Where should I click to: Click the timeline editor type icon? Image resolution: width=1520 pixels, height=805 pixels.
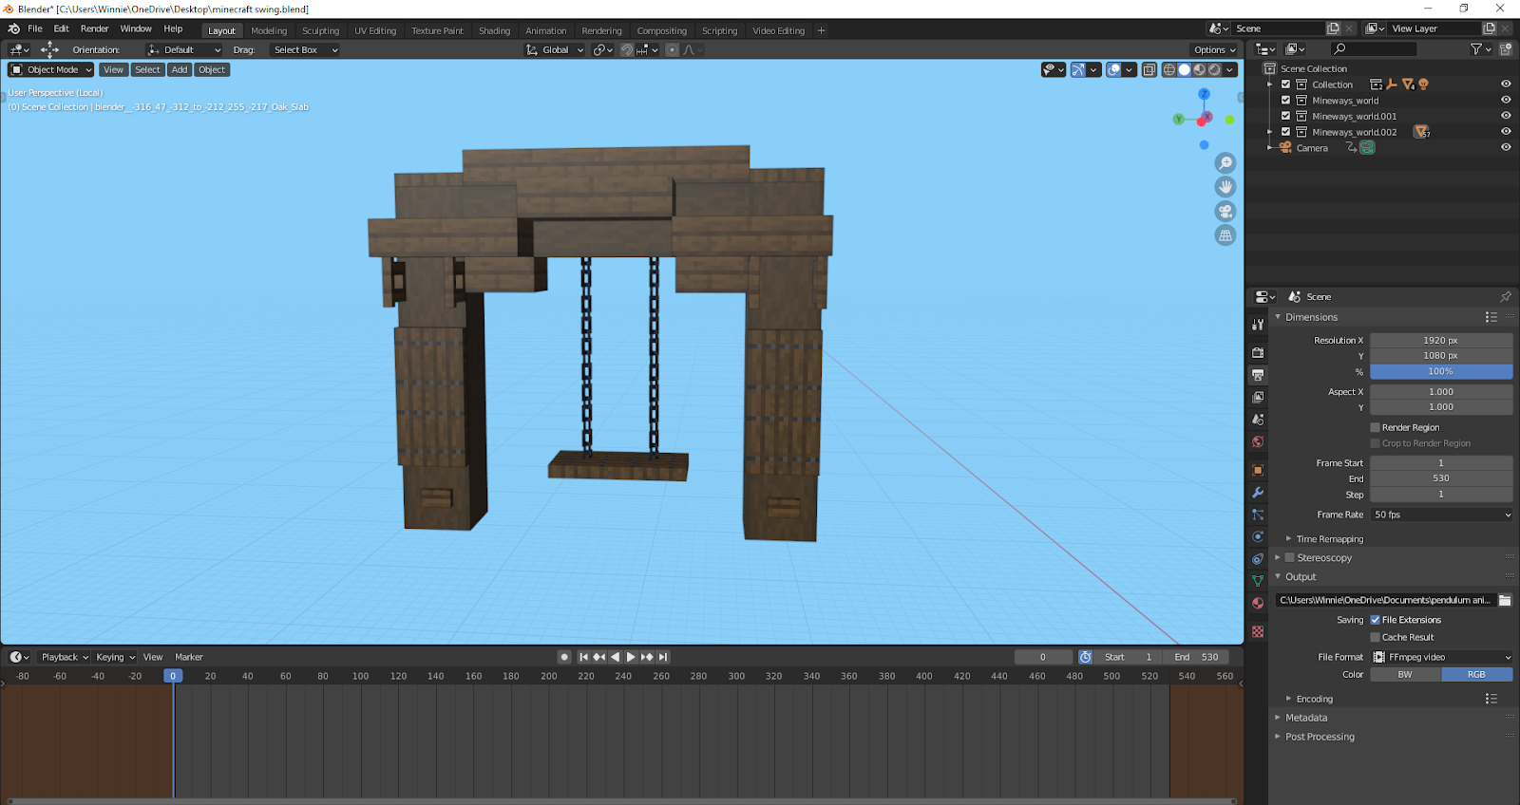[19, 657]
